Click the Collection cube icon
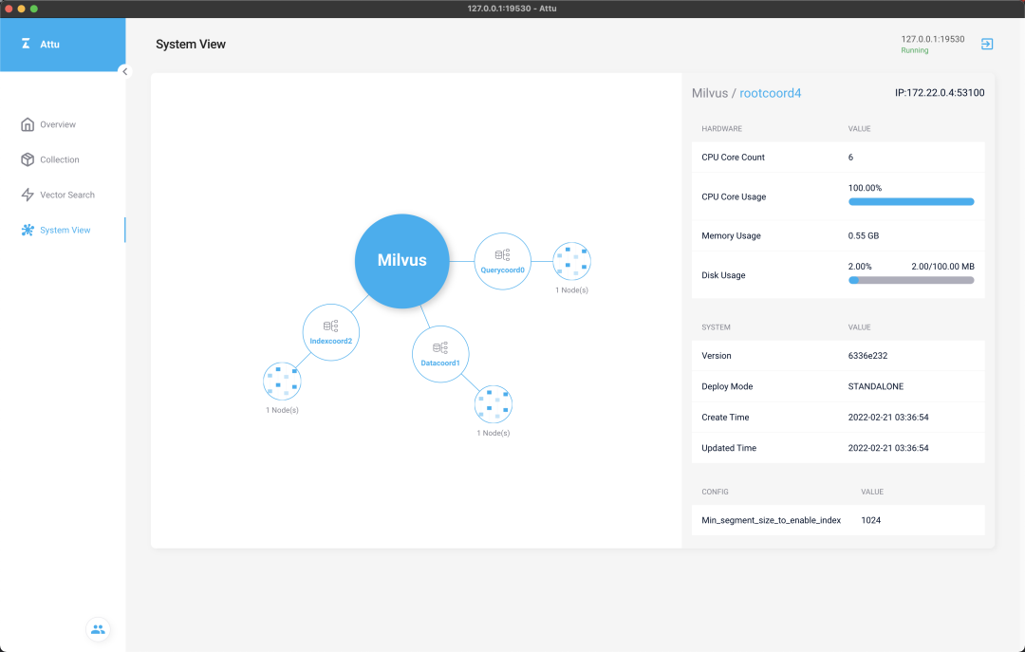This screenshot has height=652, width=1025. coord(28,159)
